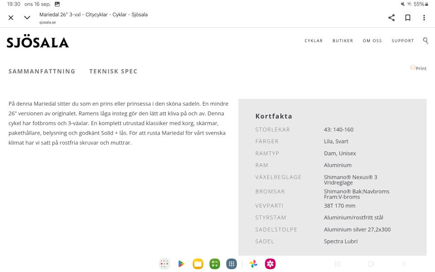Tap the home navigation button

[371, 264]
